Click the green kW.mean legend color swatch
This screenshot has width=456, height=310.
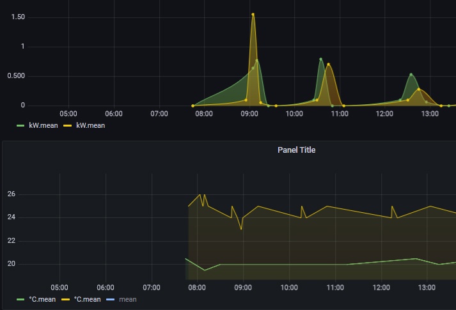[x=20, y=125]
